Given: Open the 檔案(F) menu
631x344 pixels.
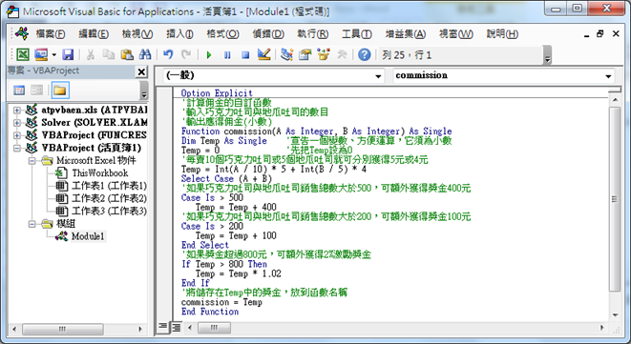Looking at the screenshot, I should pos(51,33).
